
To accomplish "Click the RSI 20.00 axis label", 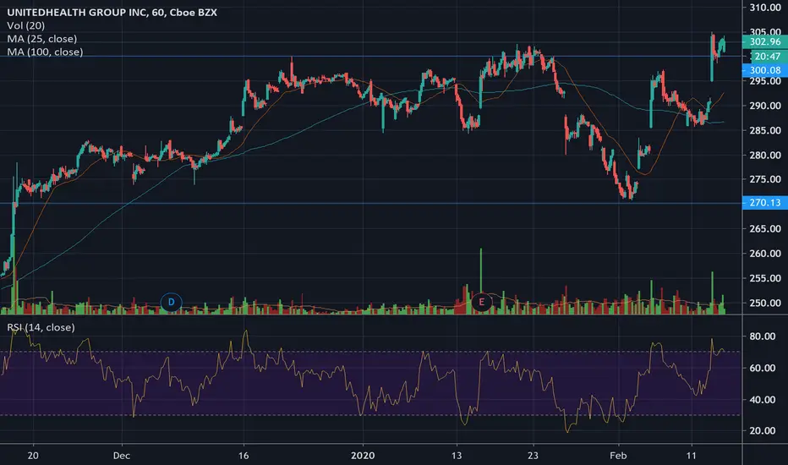I will (762, 431).
